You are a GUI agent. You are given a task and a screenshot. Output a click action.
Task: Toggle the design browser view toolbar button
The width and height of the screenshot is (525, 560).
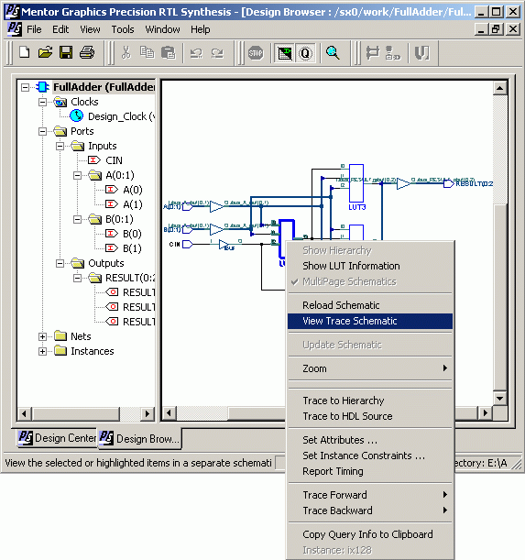tap(285, 53)
